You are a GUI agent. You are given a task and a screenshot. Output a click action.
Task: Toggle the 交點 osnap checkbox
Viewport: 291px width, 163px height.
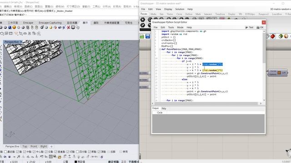[x=46, y=152]
